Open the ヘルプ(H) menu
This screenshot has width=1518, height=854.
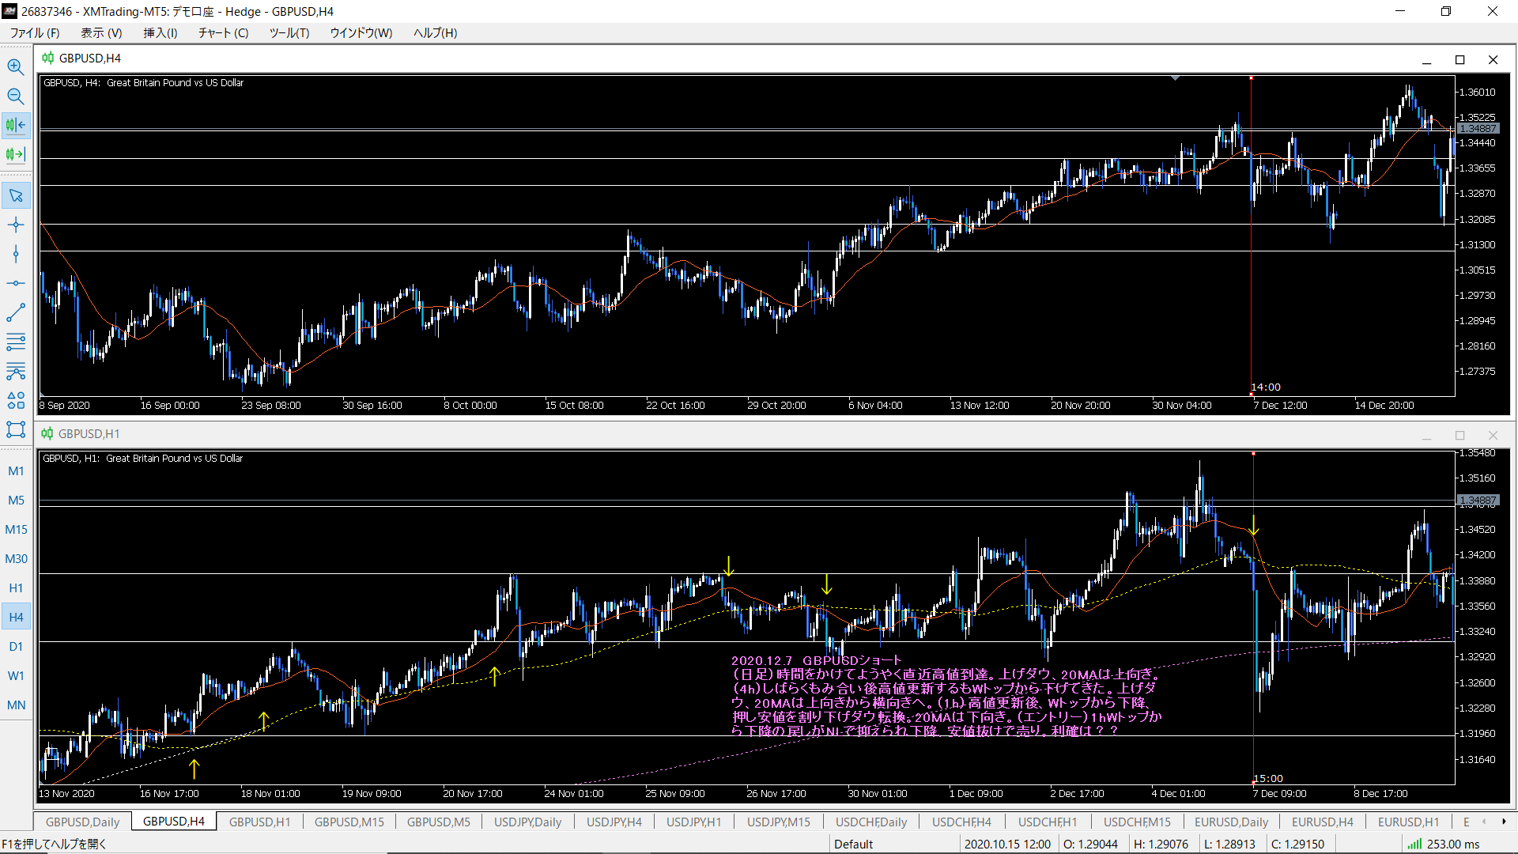coord(436,32)
